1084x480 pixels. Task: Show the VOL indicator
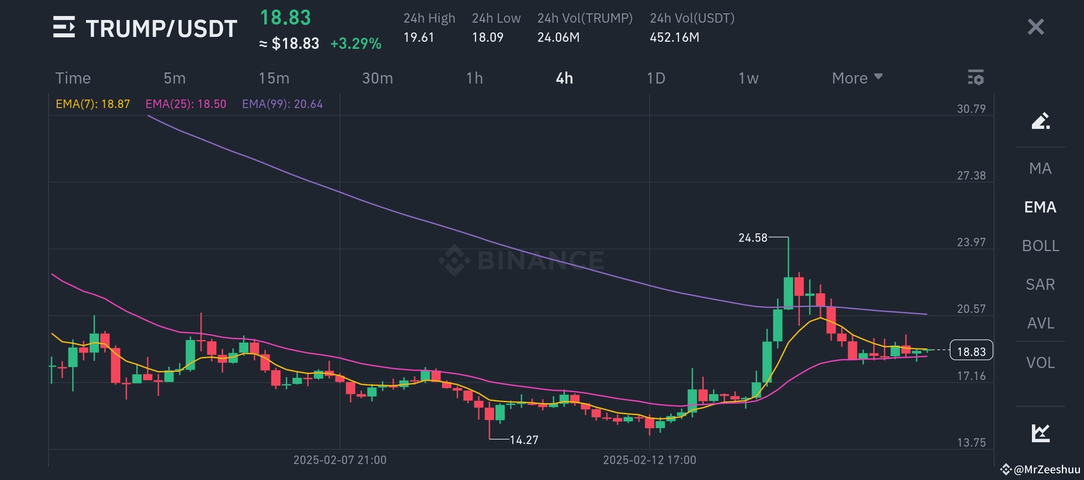tap(1040, 362)
